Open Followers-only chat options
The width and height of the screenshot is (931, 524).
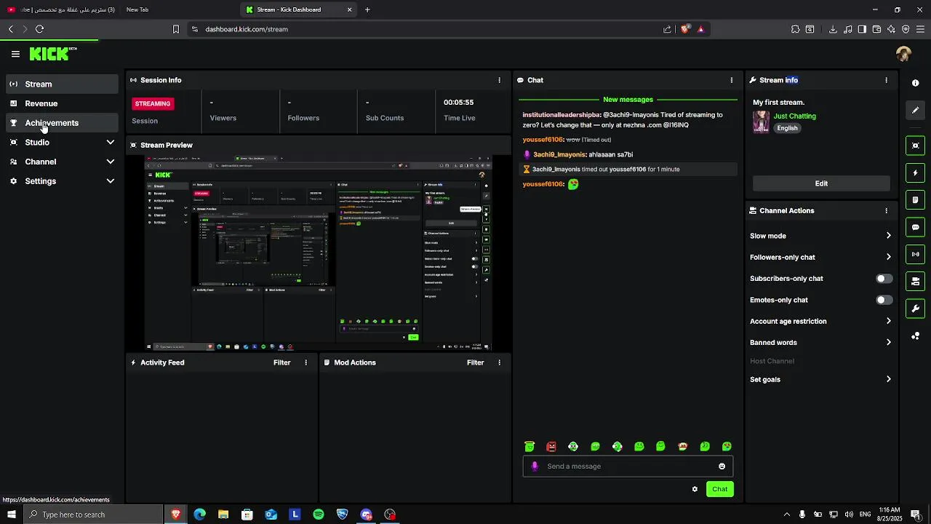coord(820,257)
